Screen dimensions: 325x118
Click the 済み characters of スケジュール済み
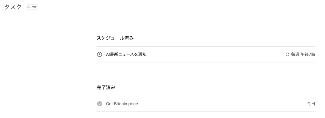(x=129, y=38)
